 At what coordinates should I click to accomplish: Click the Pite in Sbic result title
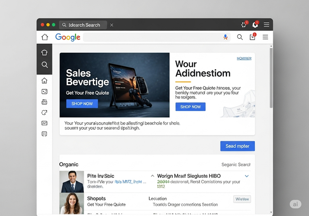click(x=101, y=176)
